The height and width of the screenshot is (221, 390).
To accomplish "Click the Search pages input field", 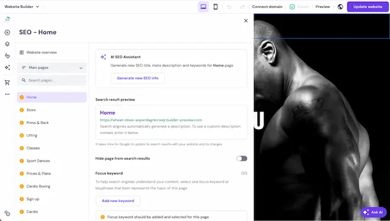I will [52, 80].
